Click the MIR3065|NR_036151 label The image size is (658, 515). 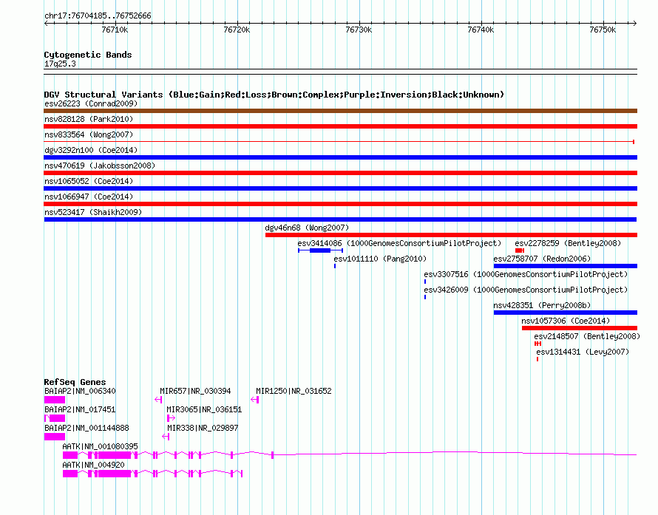[204, 409]
